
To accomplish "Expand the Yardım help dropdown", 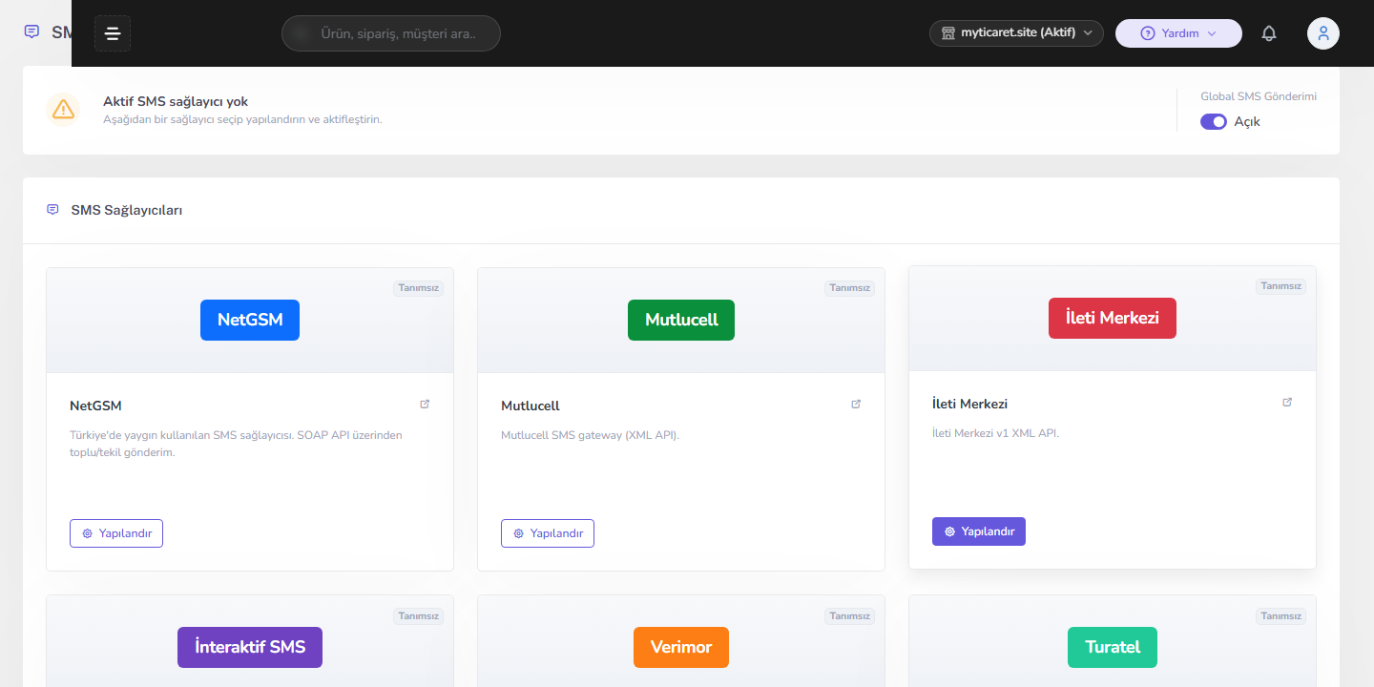I will click(x=1178, y=33).
